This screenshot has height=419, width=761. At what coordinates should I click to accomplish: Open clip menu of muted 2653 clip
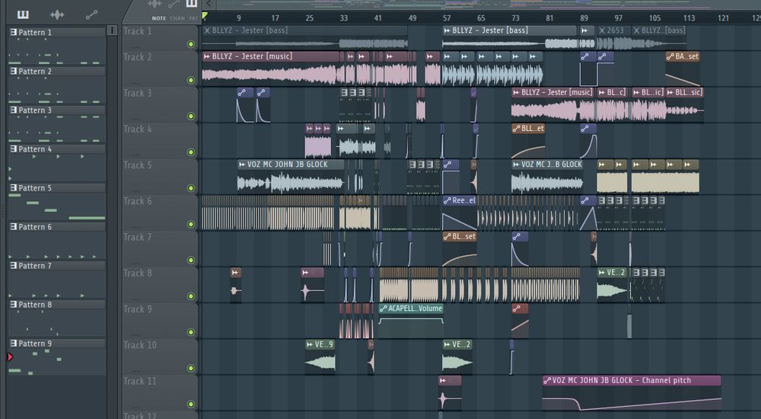coord(602,30)
